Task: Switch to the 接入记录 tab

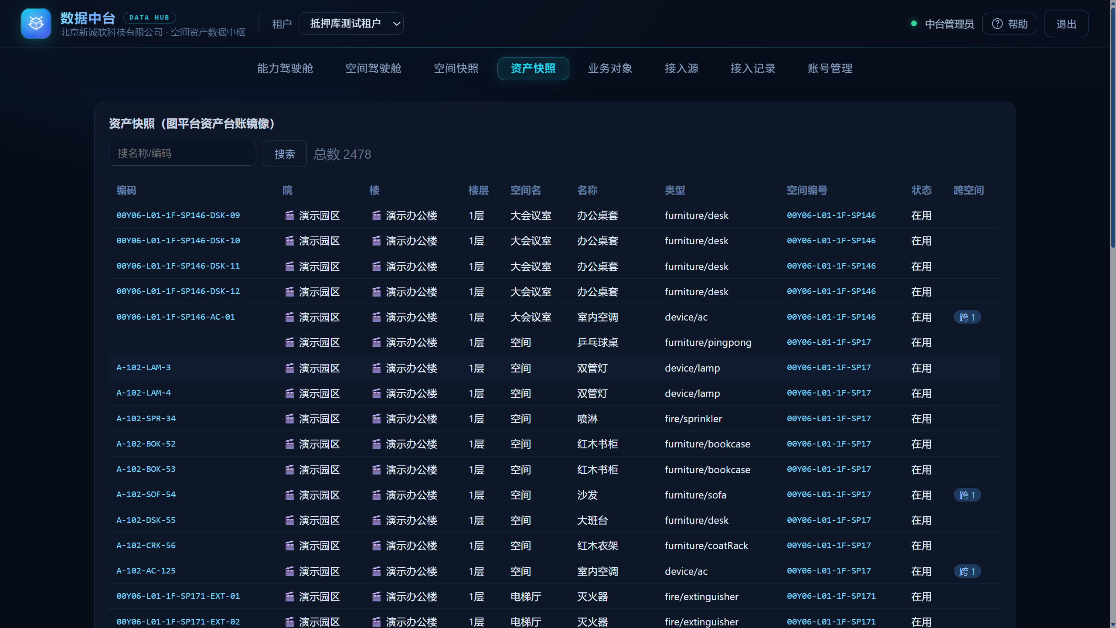Action: tap(753, 68)
